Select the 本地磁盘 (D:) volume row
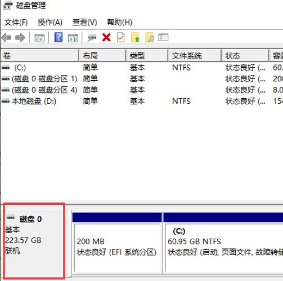283x281 pixels. (142, 101)
